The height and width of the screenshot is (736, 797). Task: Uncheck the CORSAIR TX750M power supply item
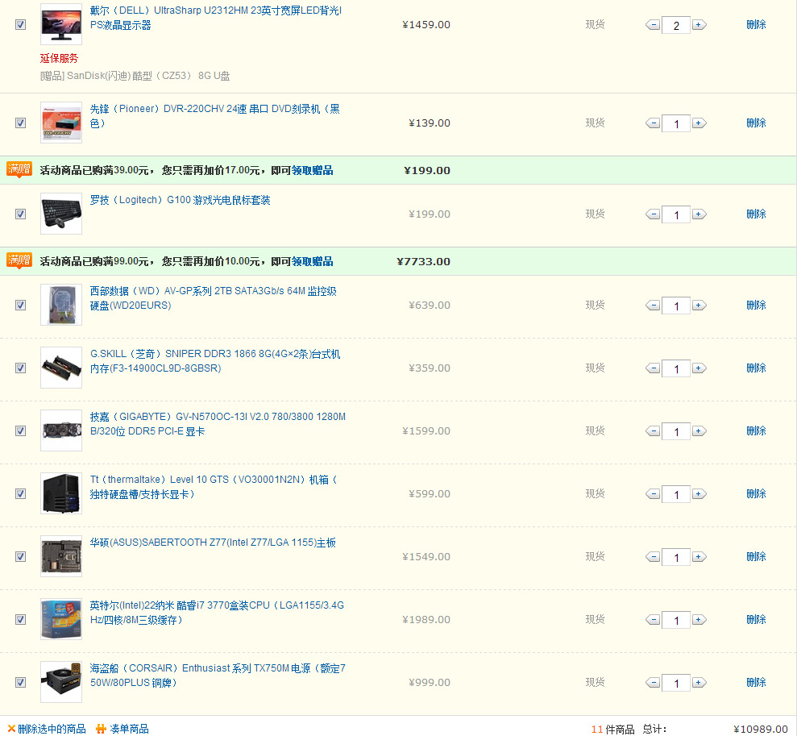[x=20, y=682]
